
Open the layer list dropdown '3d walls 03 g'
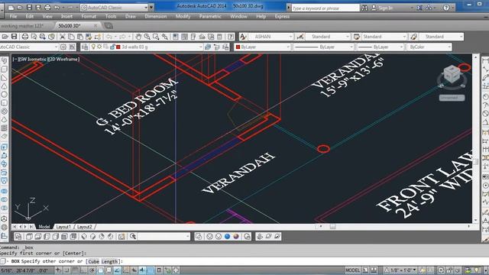coord(147,47)
